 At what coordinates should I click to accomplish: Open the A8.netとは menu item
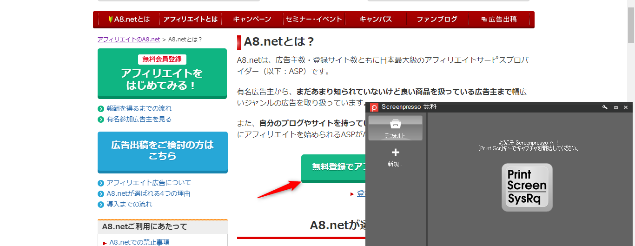(128, 20)
